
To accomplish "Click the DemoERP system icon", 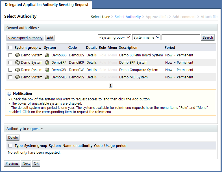I will [47, 63].
